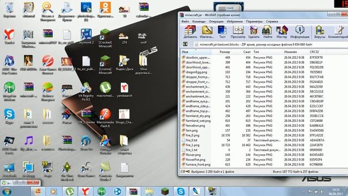The image size is (348, 196).
Task: Open the Найти search tool
Action: point(268,32)
